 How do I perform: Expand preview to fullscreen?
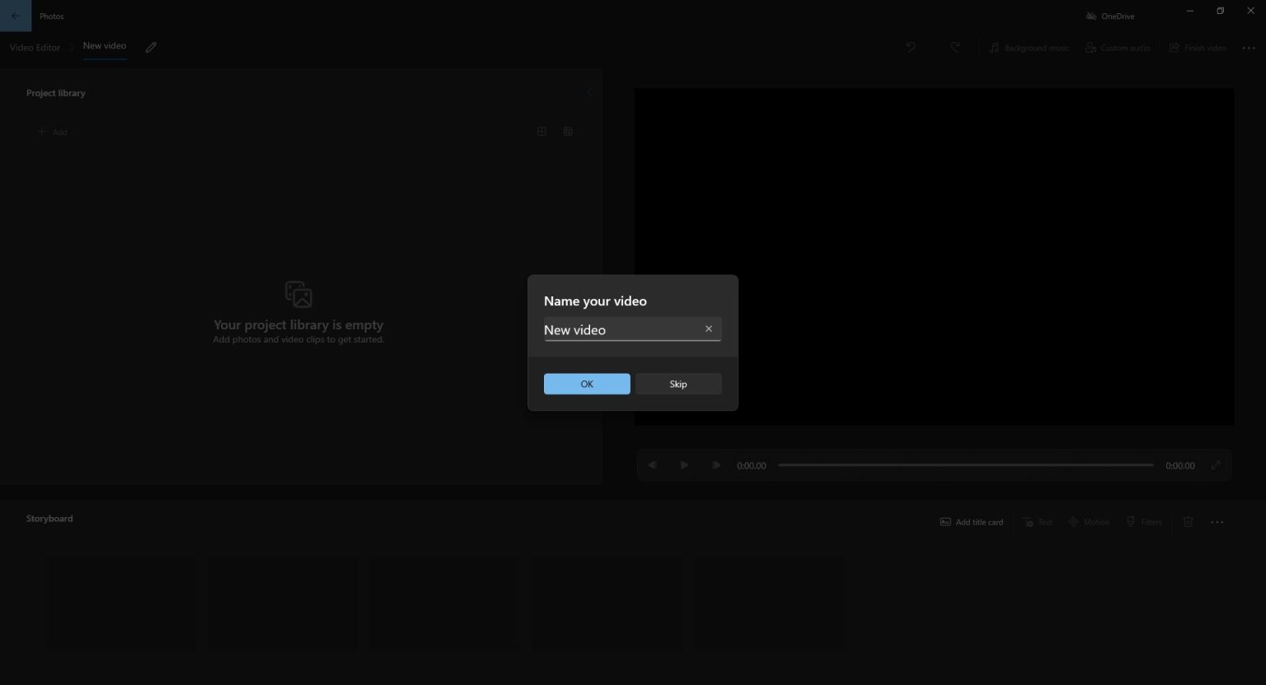point(1216,464)
